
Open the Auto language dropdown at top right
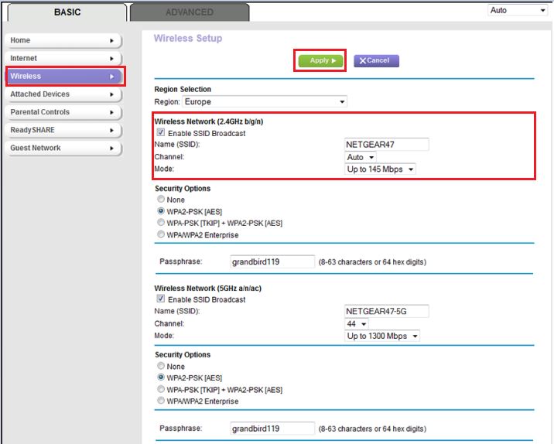(x=518, y=10)
